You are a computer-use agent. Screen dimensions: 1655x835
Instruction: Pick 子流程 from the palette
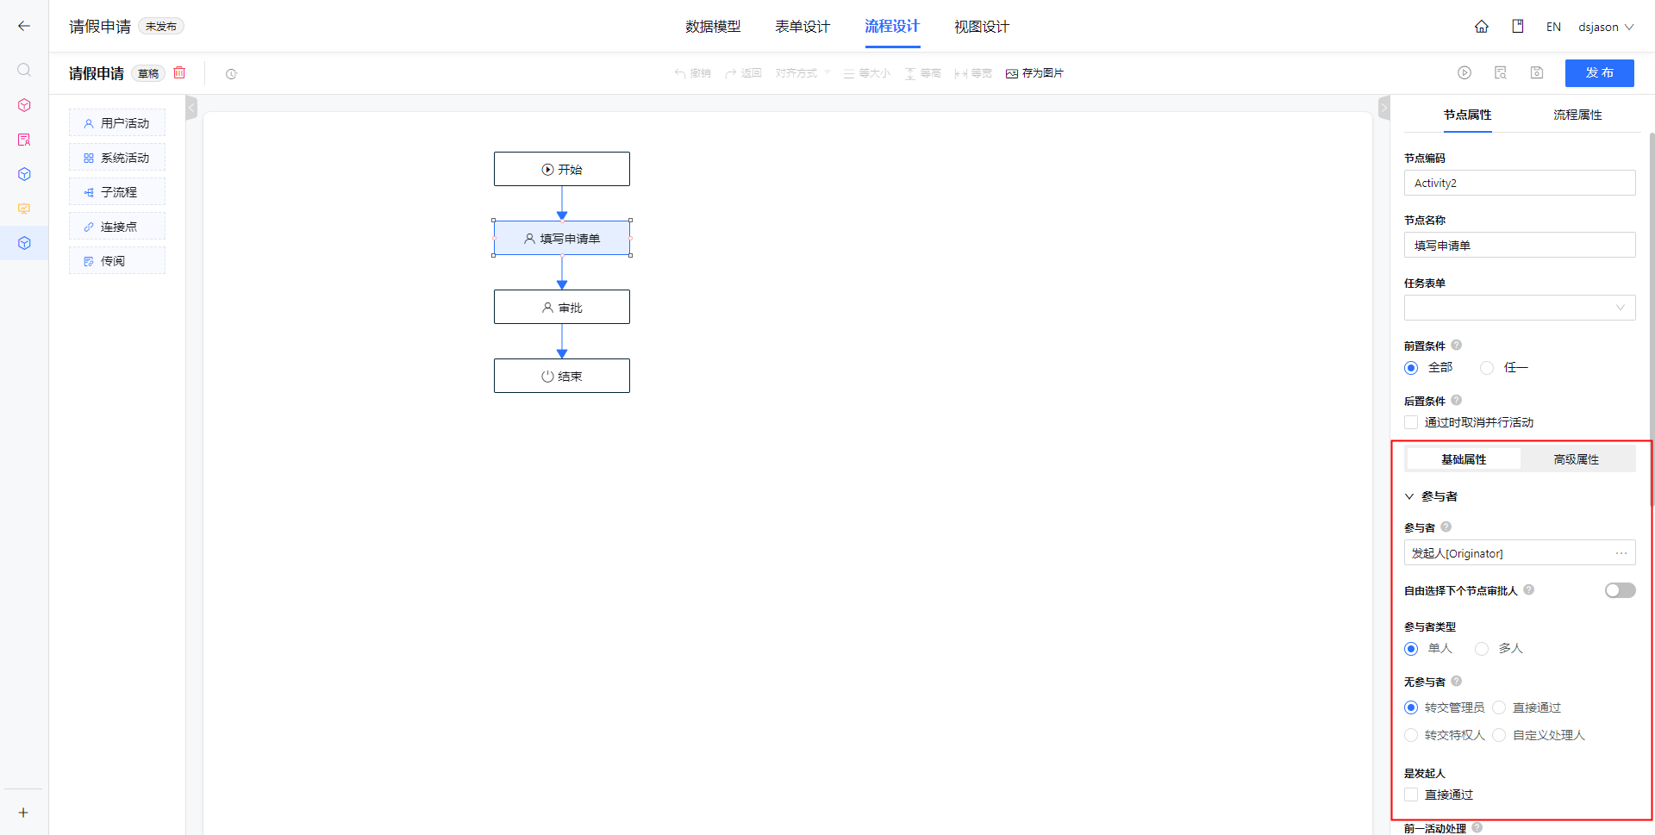(117, 191)
